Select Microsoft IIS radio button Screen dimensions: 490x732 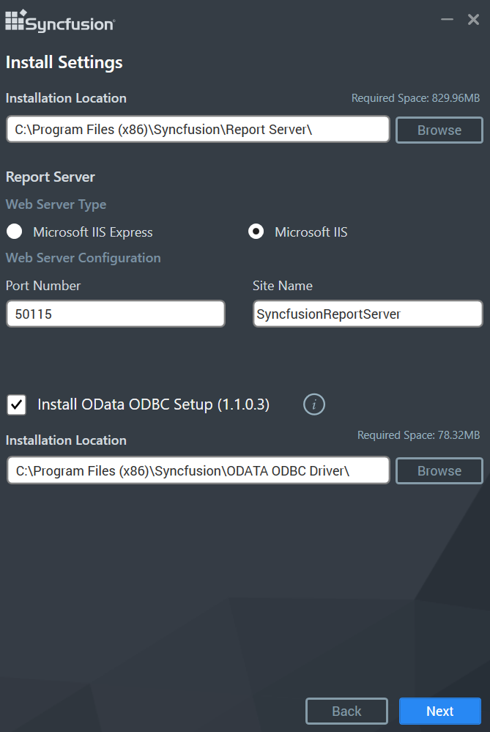[x=256, y=232]
